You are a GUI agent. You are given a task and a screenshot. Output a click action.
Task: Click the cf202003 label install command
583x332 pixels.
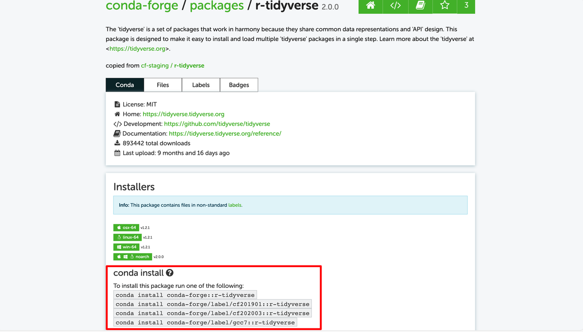(212, 313)
